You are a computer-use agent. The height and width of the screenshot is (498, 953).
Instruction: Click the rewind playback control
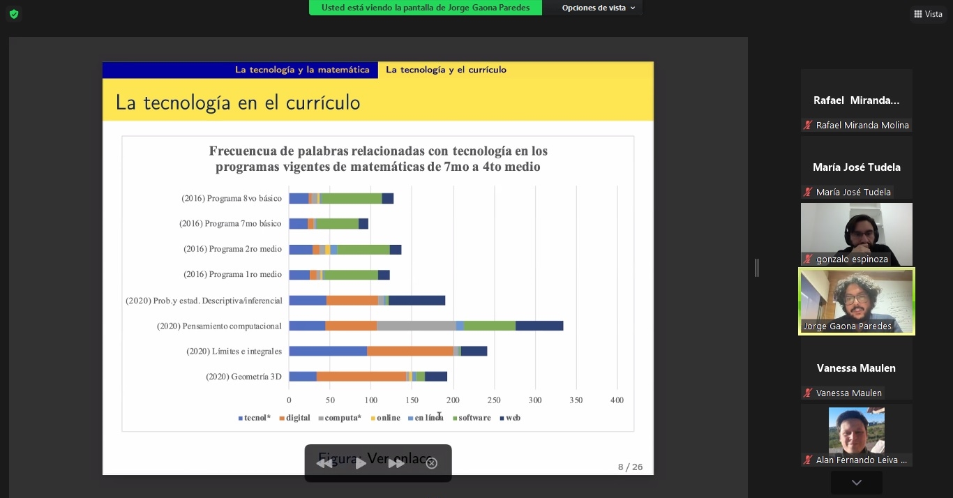point(325,463)
